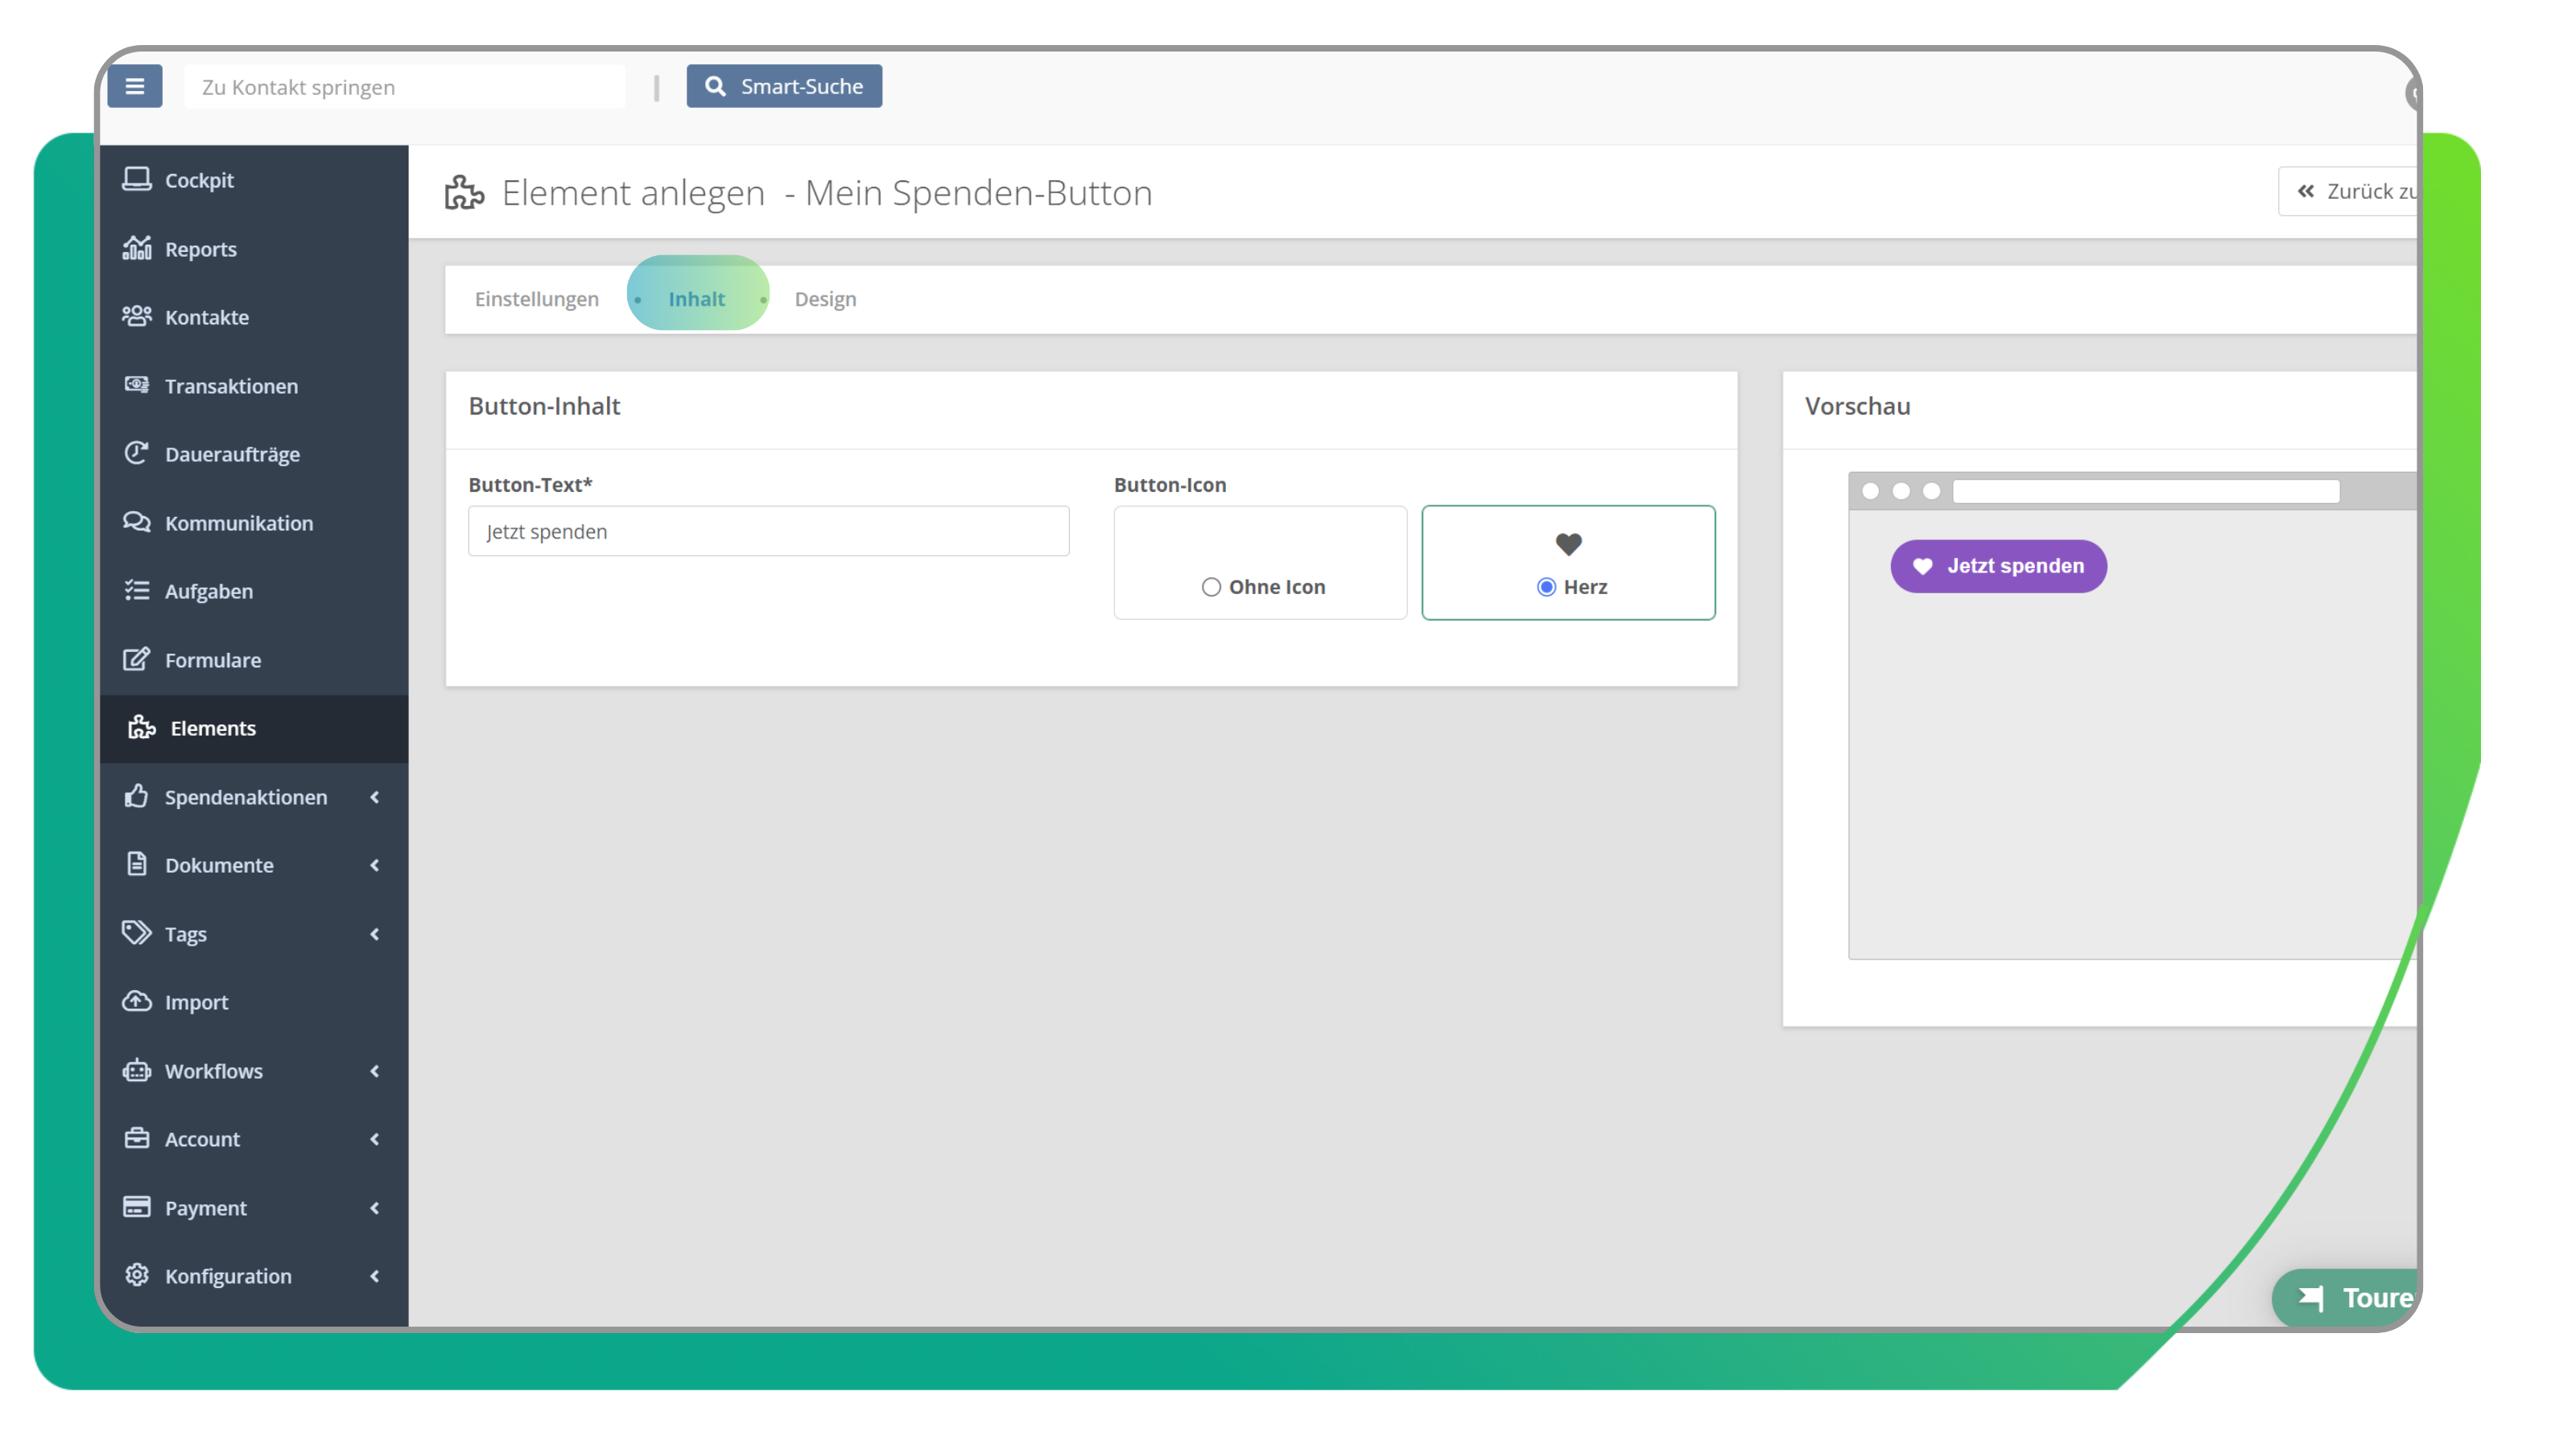Open Kommunikation chat bubbles icon

point(137,522)
